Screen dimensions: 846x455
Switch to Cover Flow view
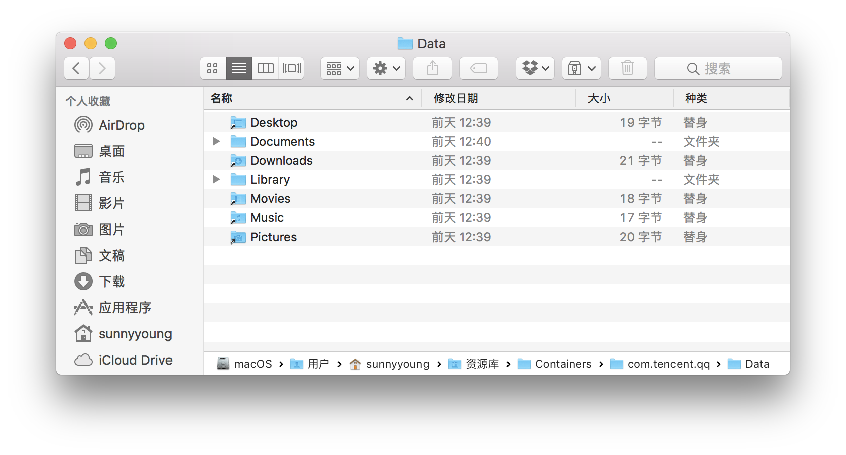pyautogui.click(x=291, y=68)
